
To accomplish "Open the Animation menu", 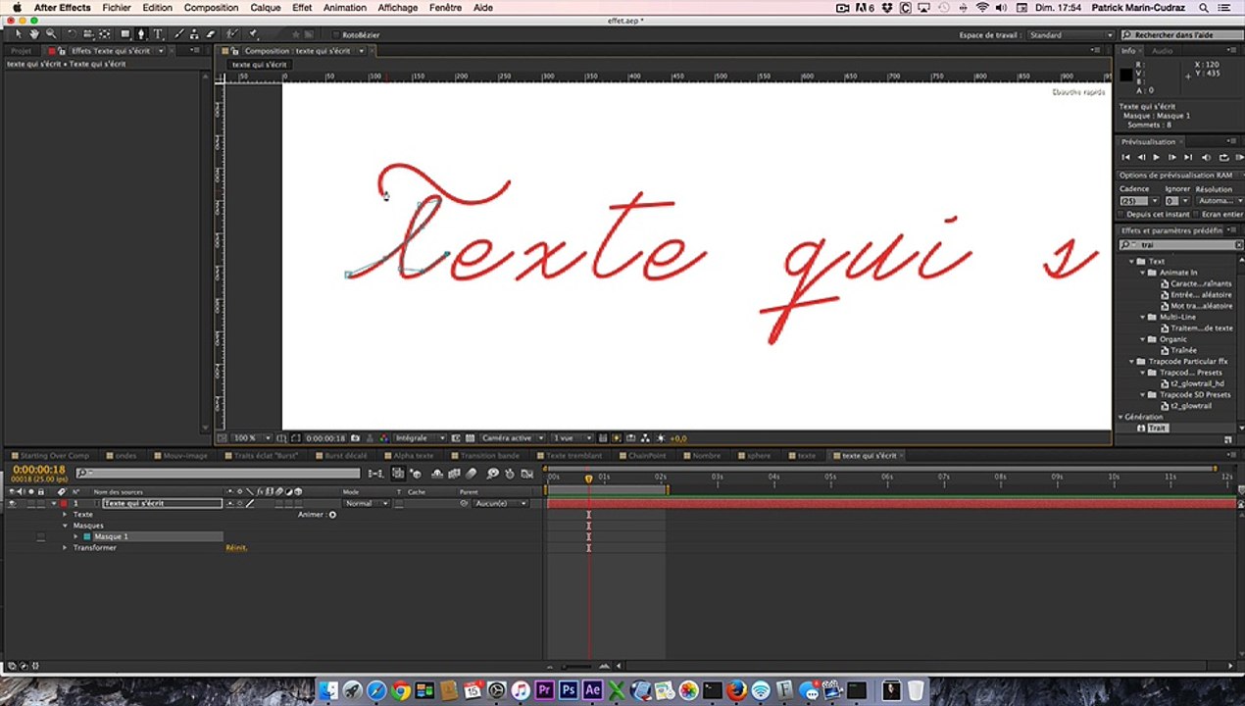I will [x=344, y=8].
